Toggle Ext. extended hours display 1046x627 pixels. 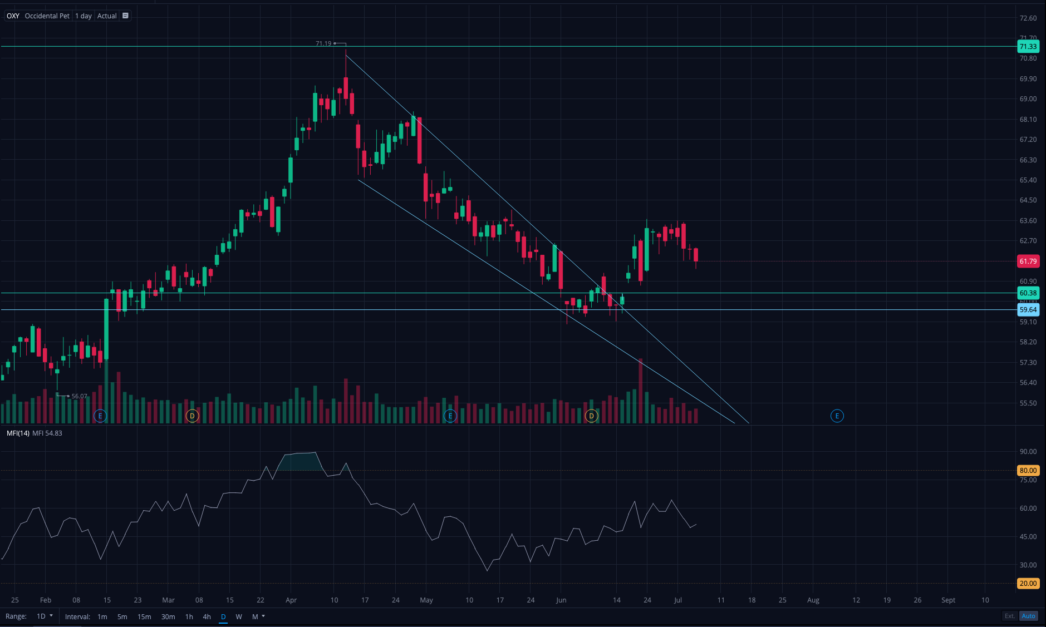point(1009,616)
